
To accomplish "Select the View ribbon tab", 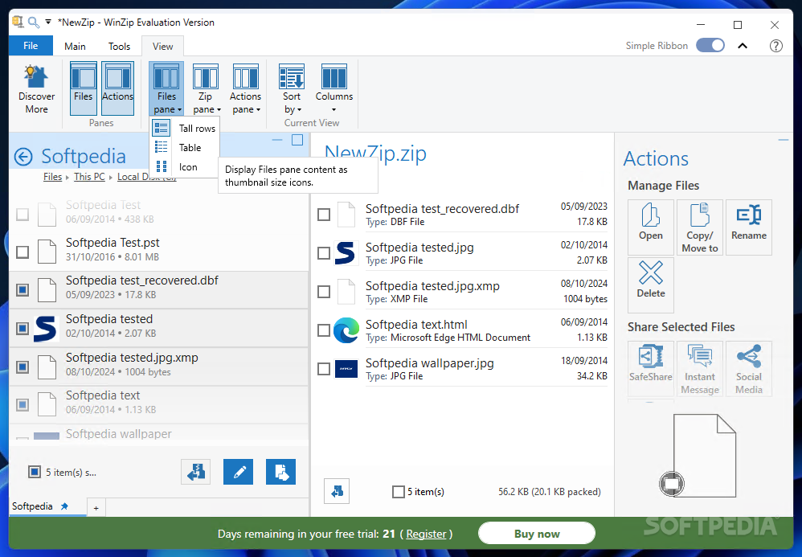I will click(x=162, y=46).
